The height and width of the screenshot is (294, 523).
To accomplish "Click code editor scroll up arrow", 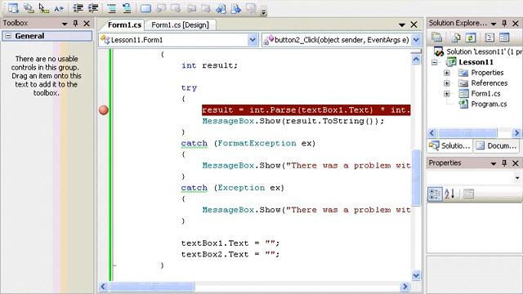I will click(x=416, y=59).
